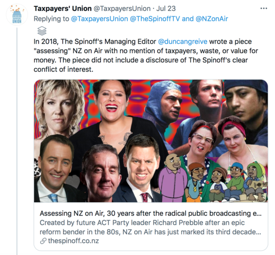Click the chain link icon beside thespinoff.co.nz
275x255 pixels.
coord(43,241)
